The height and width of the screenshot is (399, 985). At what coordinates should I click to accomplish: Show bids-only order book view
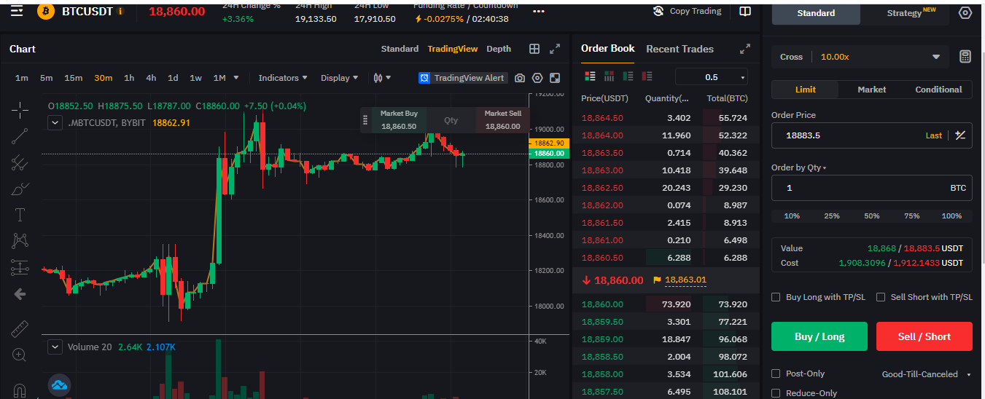click(x=628, y=76)
